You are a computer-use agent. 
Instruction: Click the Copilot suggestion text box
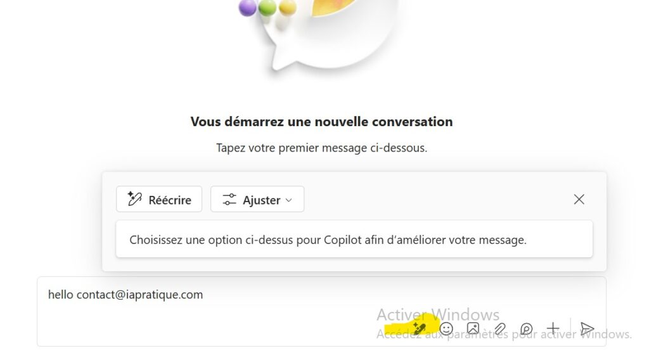click(354, 240)
